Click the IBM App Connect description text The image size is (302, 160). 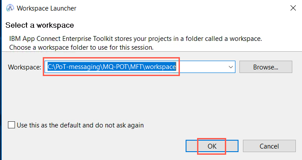coord(136,39)
